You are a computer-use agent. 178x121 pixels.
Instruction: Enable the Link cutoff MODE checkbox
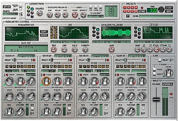coord(154,74)
